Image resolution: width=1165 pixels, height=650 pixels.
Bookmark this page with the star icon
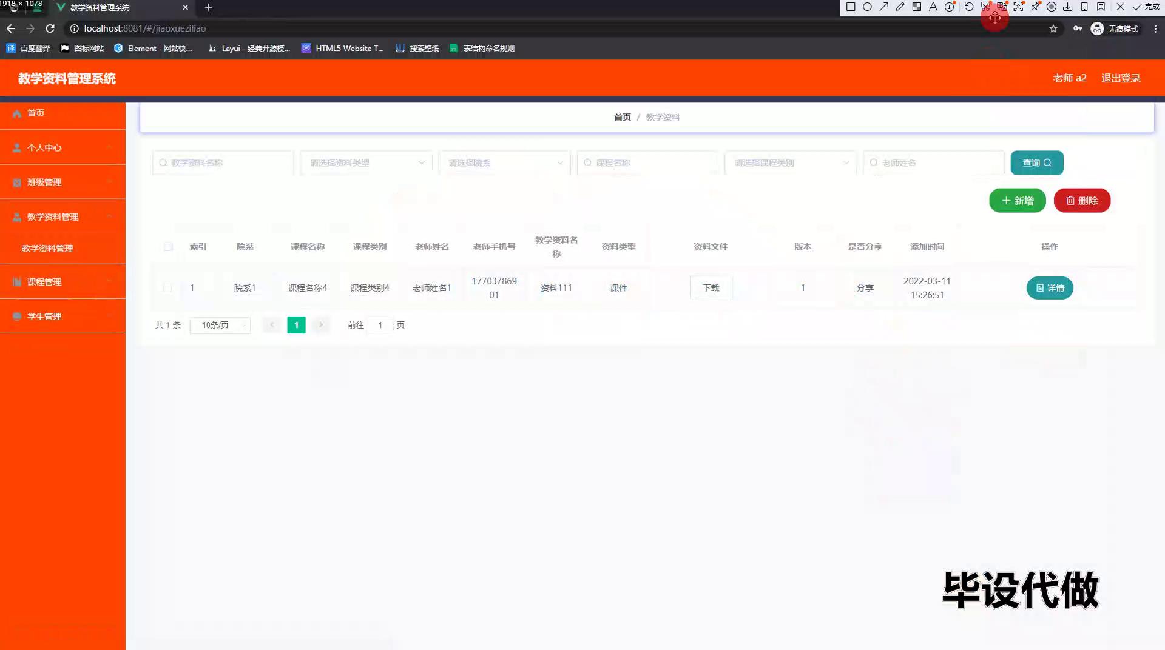point(1053,28)
